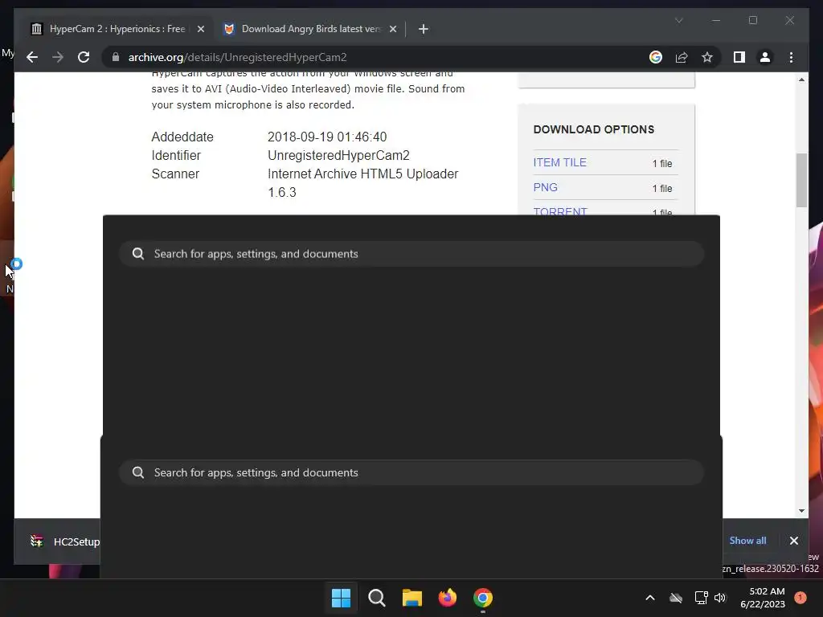Show hidden system tray icons
Viewport: 823px width, 617px height.
(x=649, y=598)
